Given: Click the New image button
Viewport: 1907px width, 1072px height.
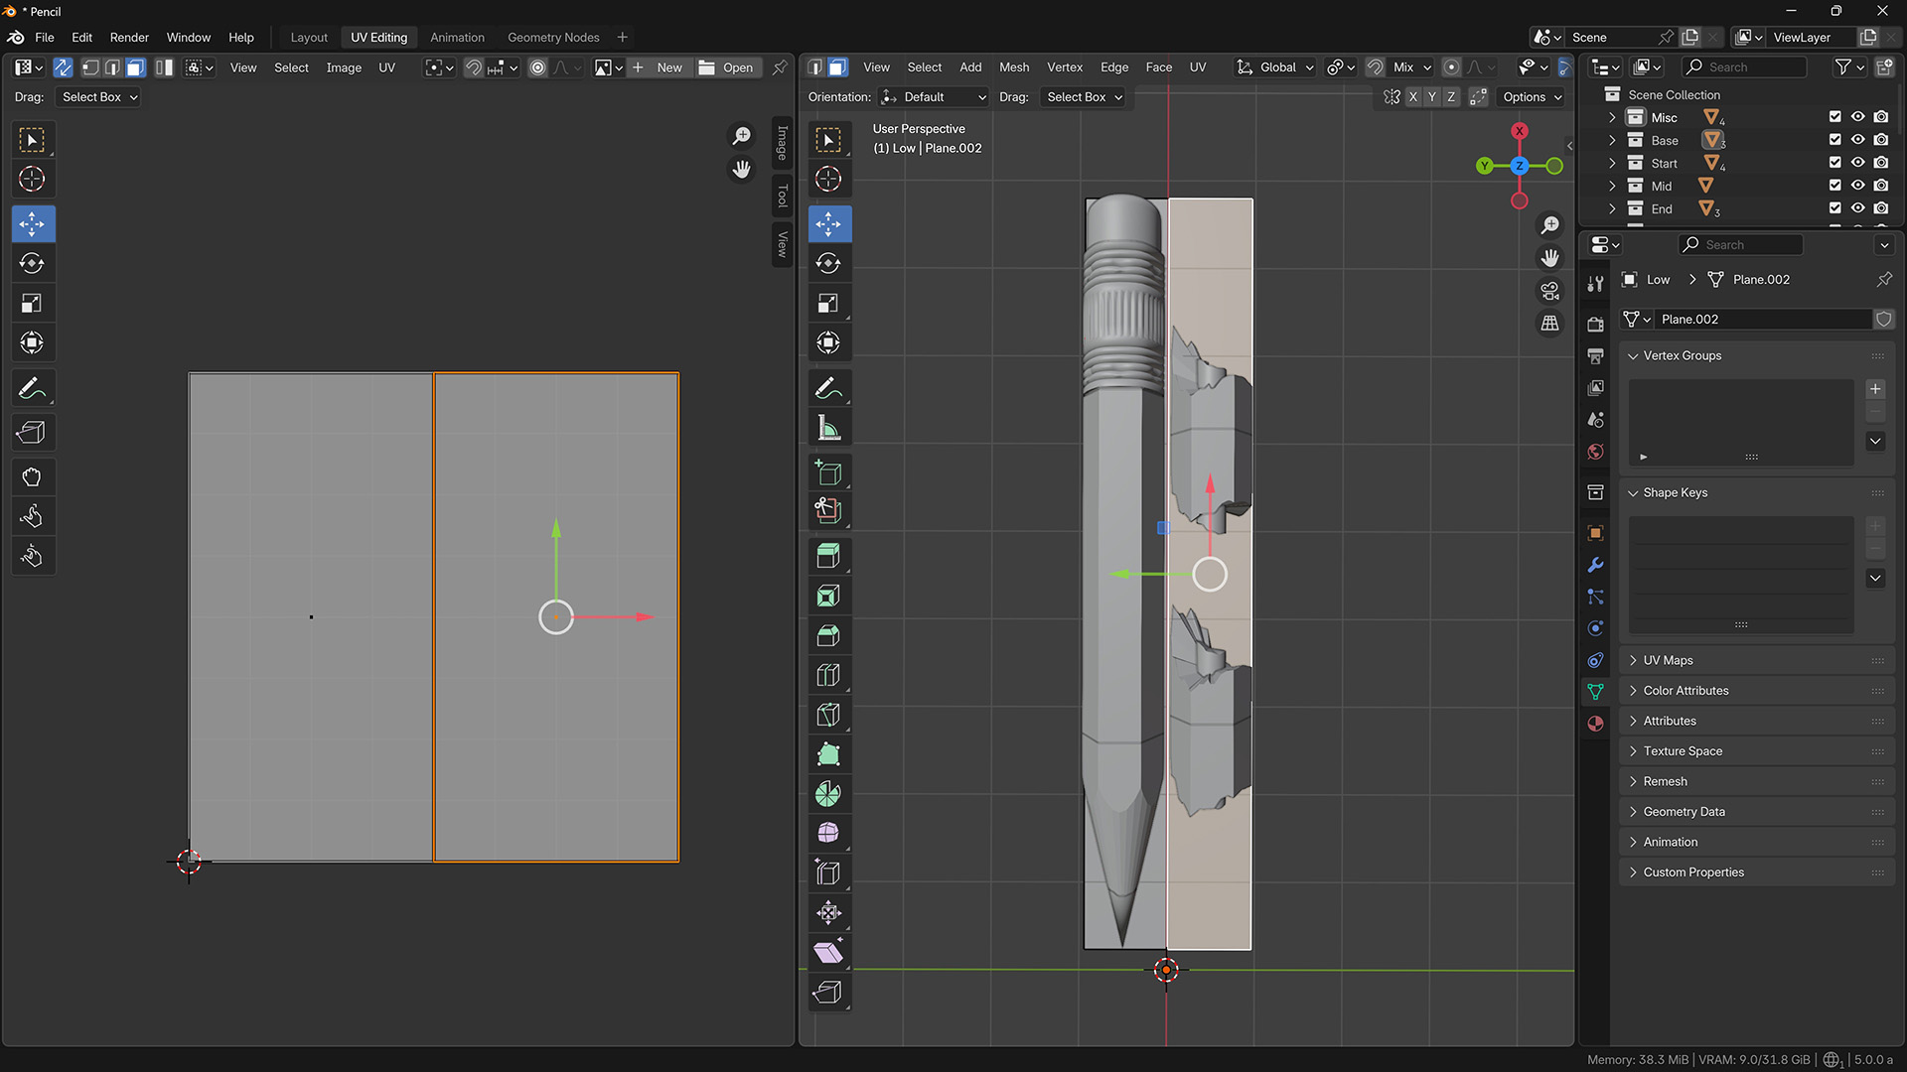Looking at the screenshot, I should [660, 67].
